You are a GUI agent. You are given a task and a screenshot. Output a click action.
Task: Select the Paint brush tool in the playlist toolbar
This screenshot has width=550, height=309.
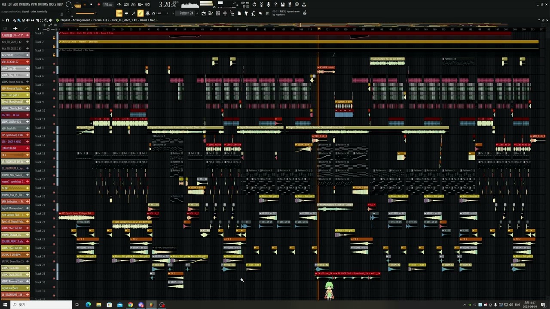click(19, 20)
